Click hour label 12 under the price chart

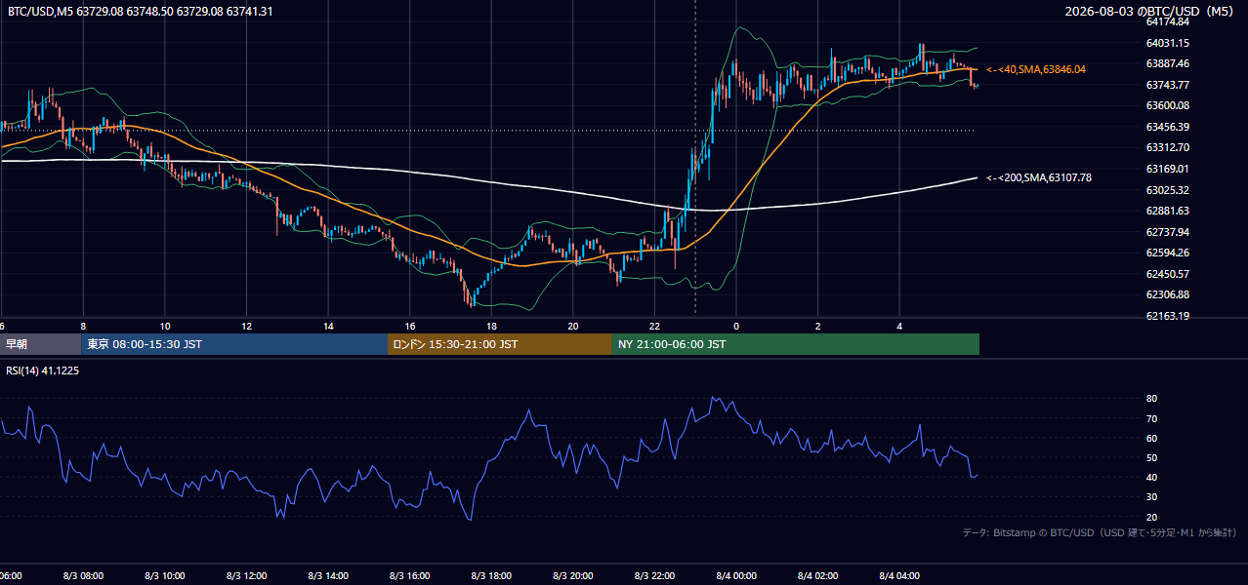click(x=247, y=327)
